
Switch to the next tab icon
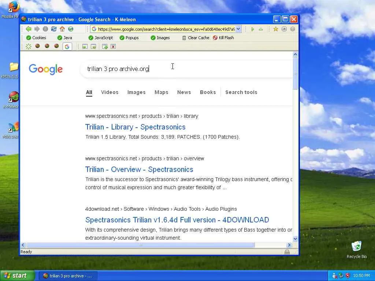tap(93, 46)
